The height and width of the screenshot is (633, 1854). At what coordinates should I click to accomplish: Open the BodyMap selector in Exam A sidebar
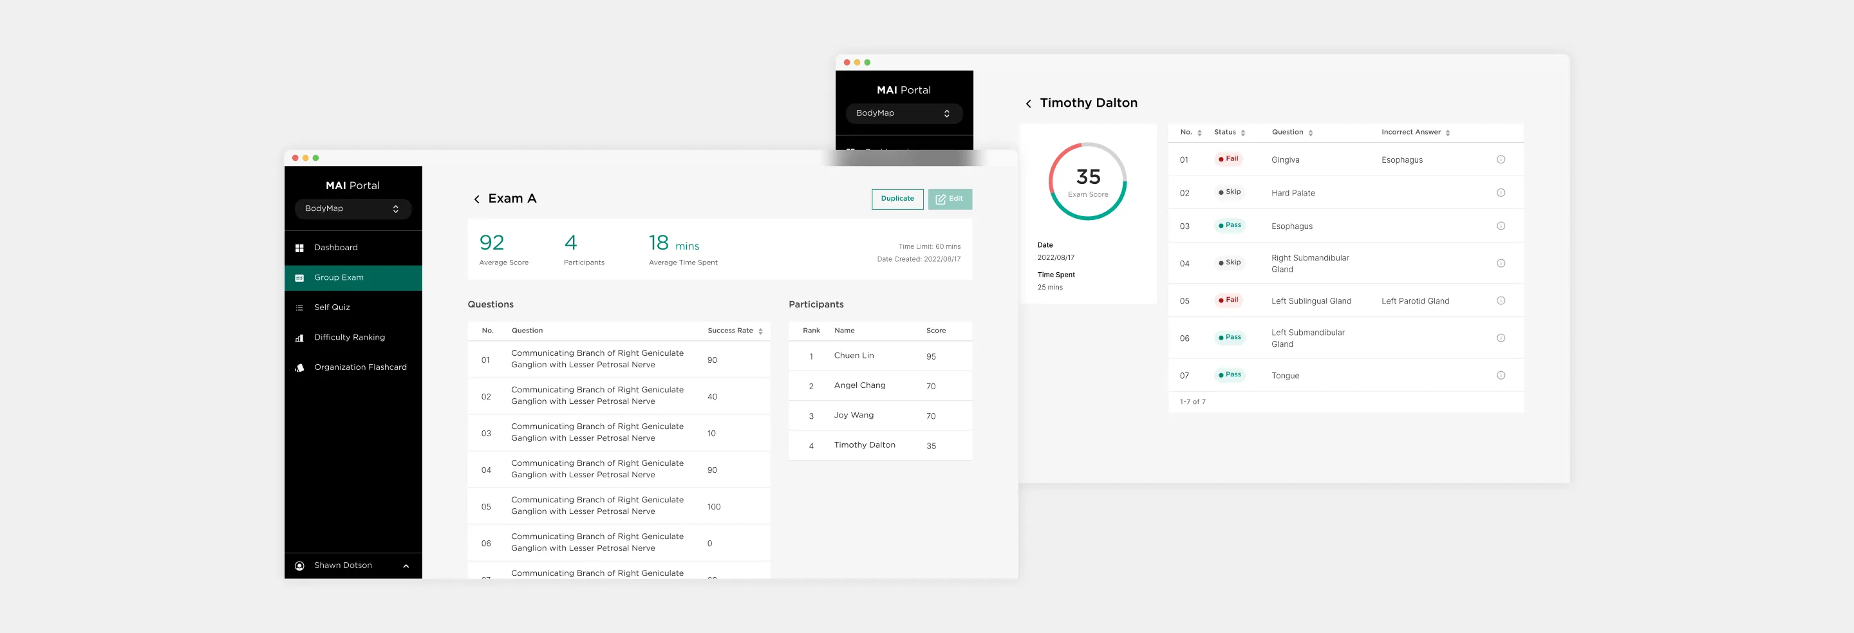(353, 208)
